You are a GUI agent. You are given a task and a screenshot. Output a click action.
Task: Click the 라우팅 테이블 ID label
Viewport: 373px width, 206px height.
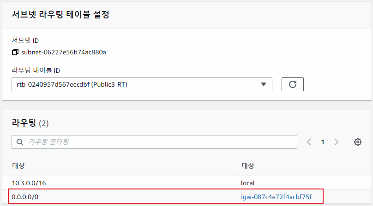coord(36,71)
